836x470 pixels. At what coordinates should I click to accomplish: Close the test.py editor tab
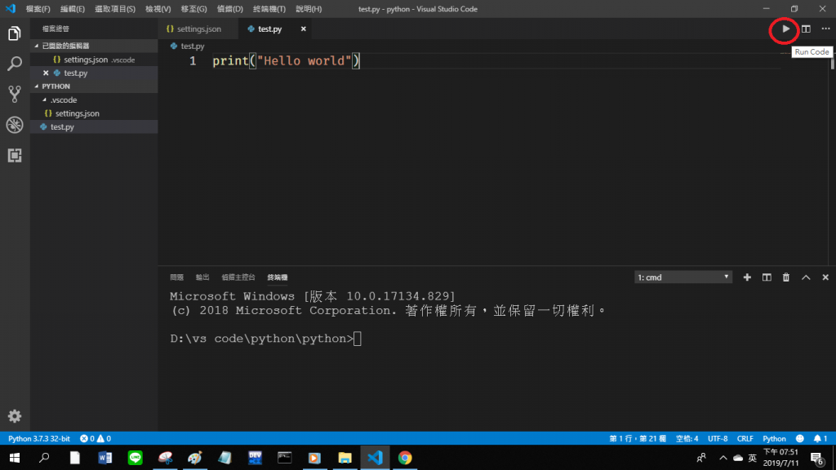(x=304, y=29)
